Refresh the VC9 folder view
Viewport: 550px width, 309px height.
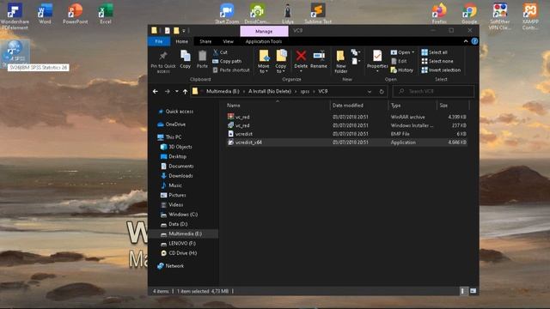click(382, 92)
